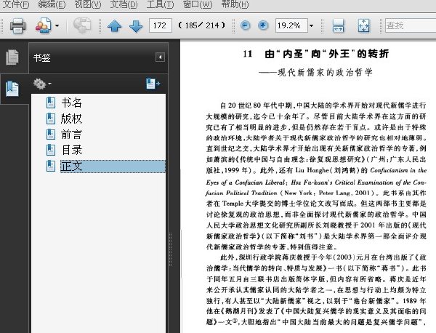Open the 文件(F) menu

(x=15, y=4)
